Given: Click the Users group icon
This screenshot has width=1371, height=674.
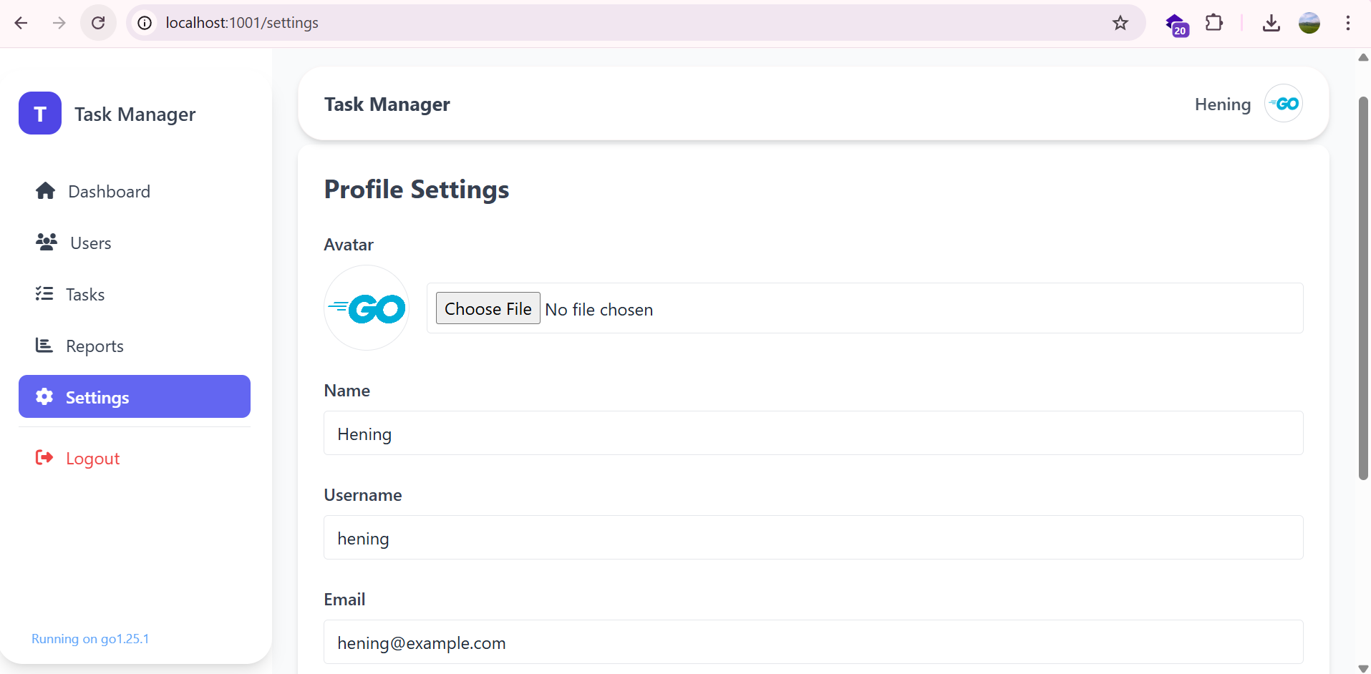Looking at the screenshot, I should (x=47, y=243).
